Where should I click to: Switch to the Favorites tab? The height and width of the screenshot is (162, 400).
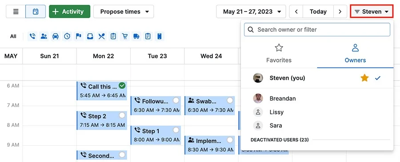[279, 54]
